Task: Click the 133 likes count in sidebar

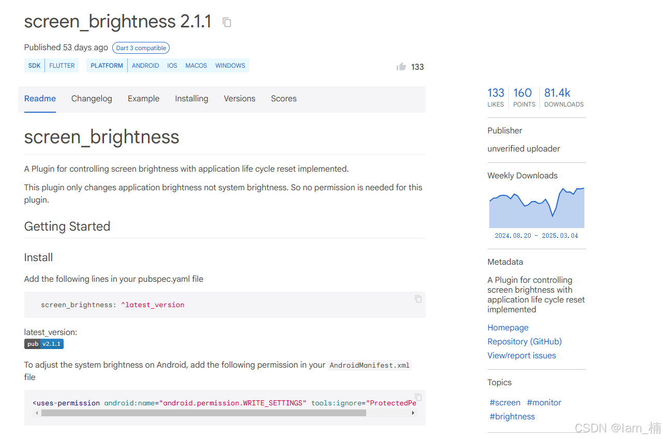Action: point(495,97)
